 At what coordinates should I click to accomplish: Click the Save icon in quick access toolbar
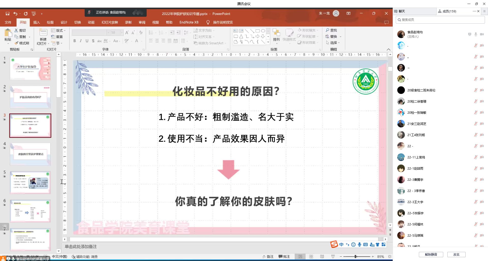7,14
